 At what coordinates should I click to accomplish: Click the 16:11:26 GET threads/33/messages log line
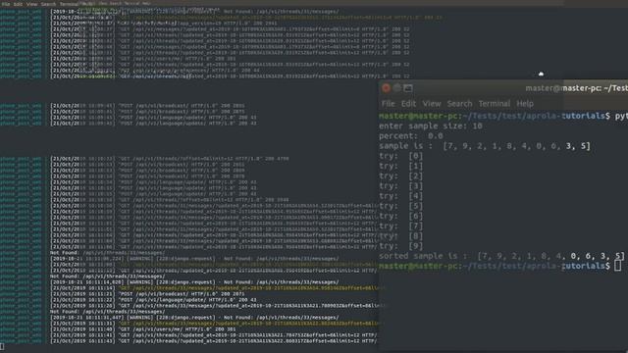point(214,306)
